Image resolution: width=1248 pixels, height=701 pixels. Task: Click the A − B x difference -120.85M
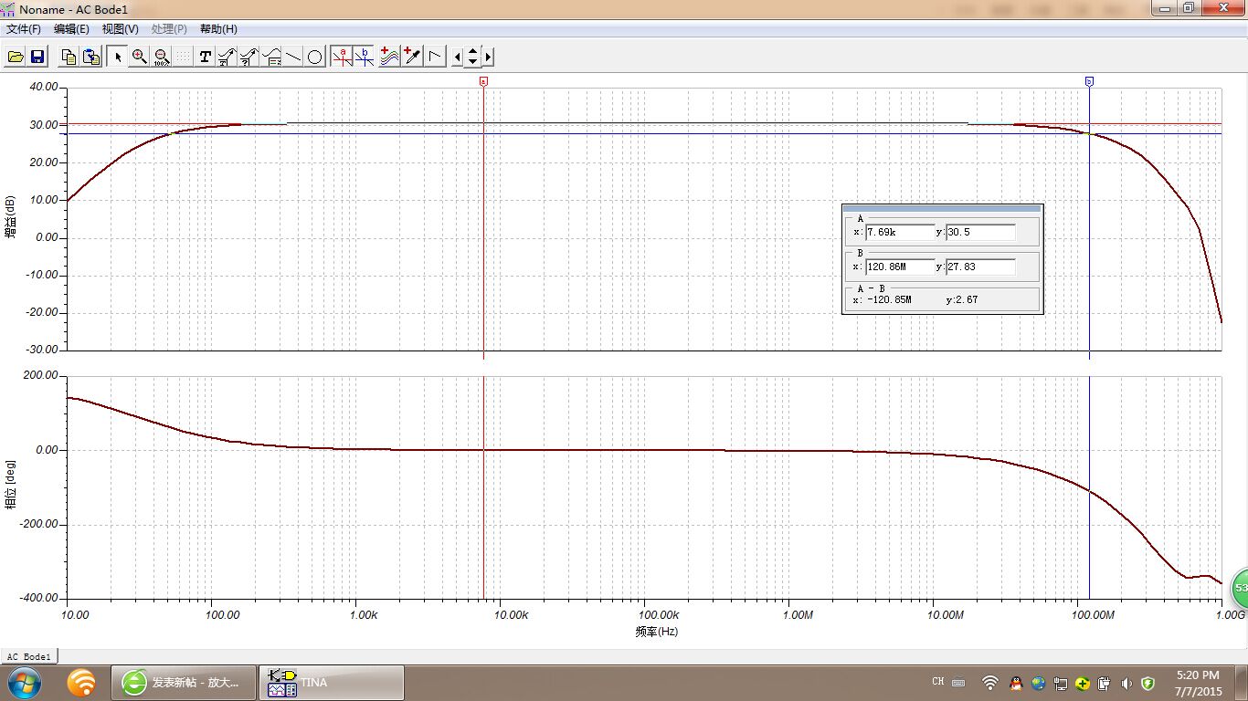point(888,299)
